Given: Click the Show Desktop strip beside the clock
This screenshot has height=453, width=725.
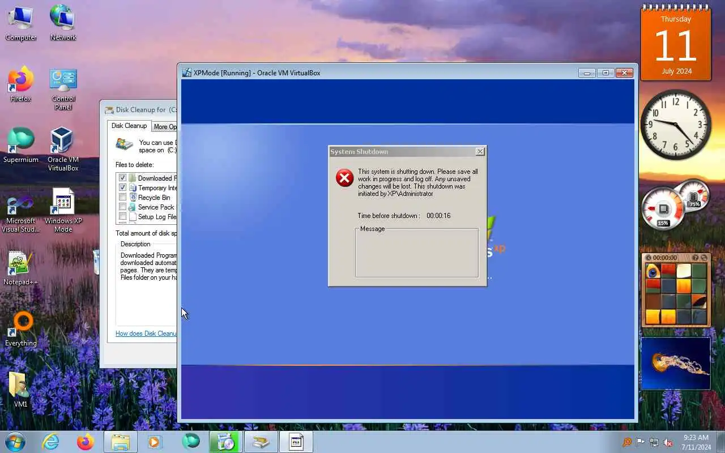Looking at the screenshot, I should 720,442.
